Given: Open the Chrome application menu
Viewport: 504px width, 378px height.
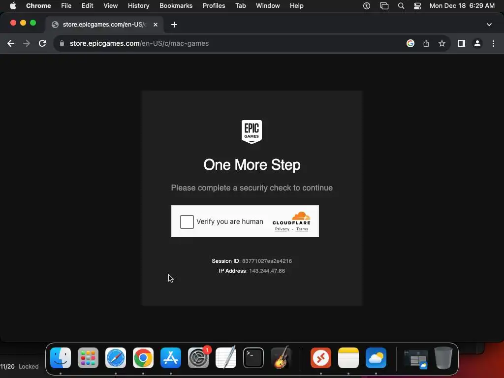Looking at the screenshot, I should [38, 5].
